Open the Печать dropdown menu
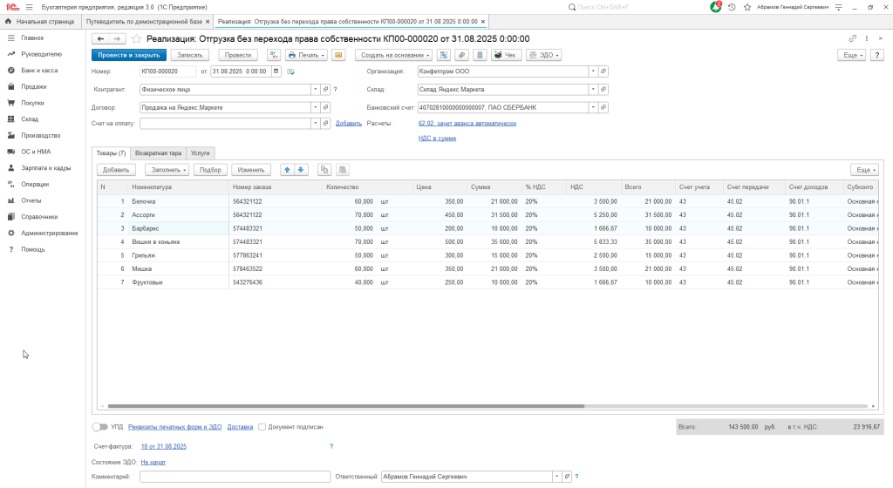Screen dimensions: 893x488 pyautogui.click(x=307, y=55)
